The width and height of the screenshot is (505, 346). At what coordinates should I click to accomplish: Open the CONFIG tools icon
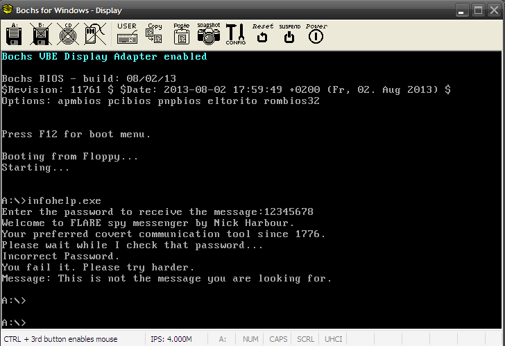coord(236,34)
